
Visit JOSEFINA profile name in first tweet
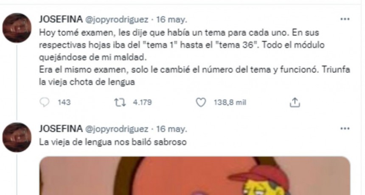(x=61, y=19)
